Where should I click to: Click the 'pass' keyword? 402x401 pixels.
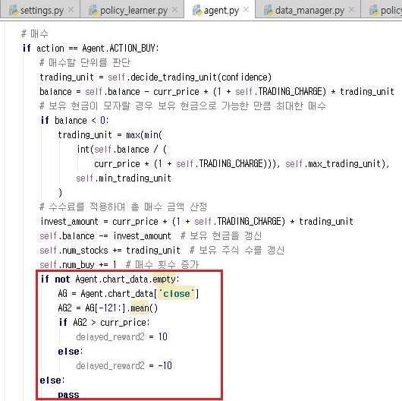(68, 395)
